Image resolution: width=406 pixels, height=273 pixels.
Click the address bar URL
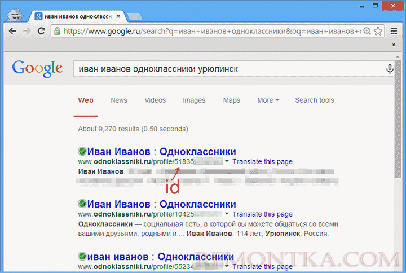(x=212, y=32)
